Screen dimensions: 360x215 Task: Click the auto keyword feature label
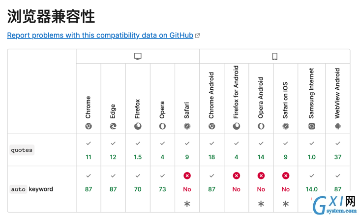32,189
